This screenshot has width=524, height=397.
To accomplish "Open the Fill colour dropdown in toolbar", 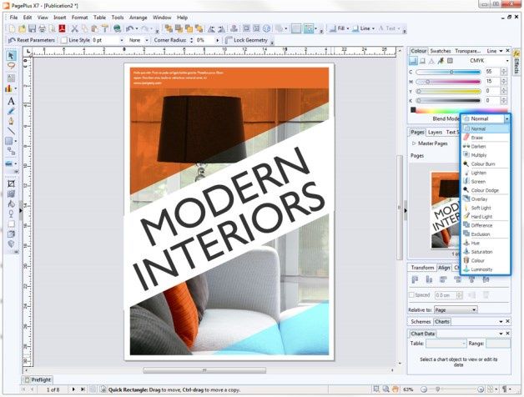I will (348, 28).
